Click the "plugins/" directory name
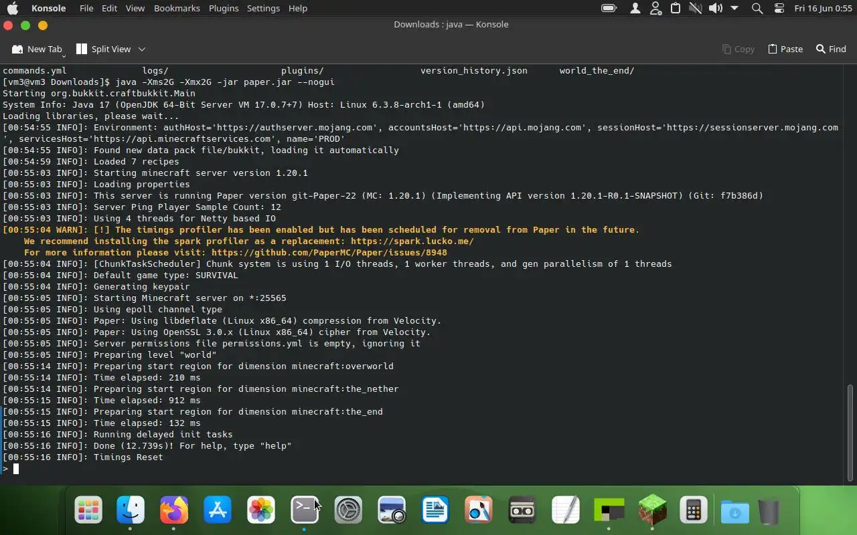The width and height of the screenshot is (857, 535). pos(302,71)
